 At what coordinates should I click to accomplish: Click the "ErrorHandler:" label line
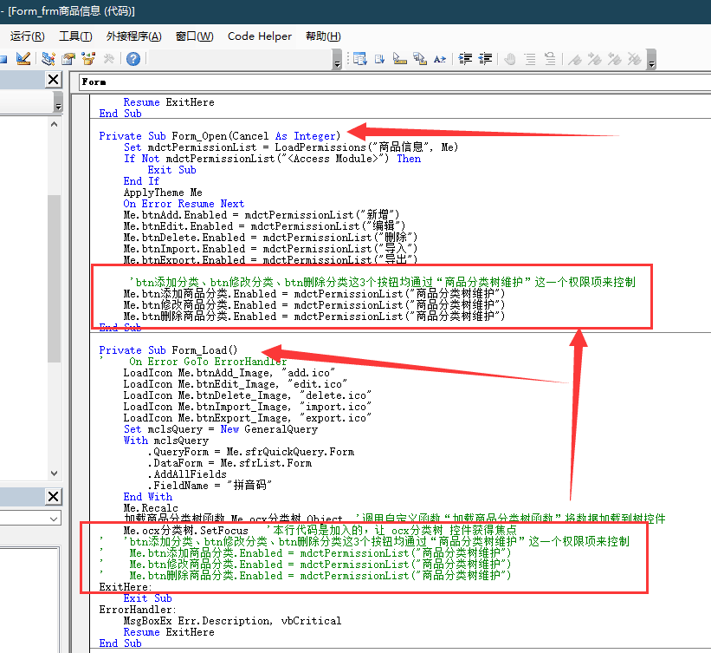[x=138, y=610]
